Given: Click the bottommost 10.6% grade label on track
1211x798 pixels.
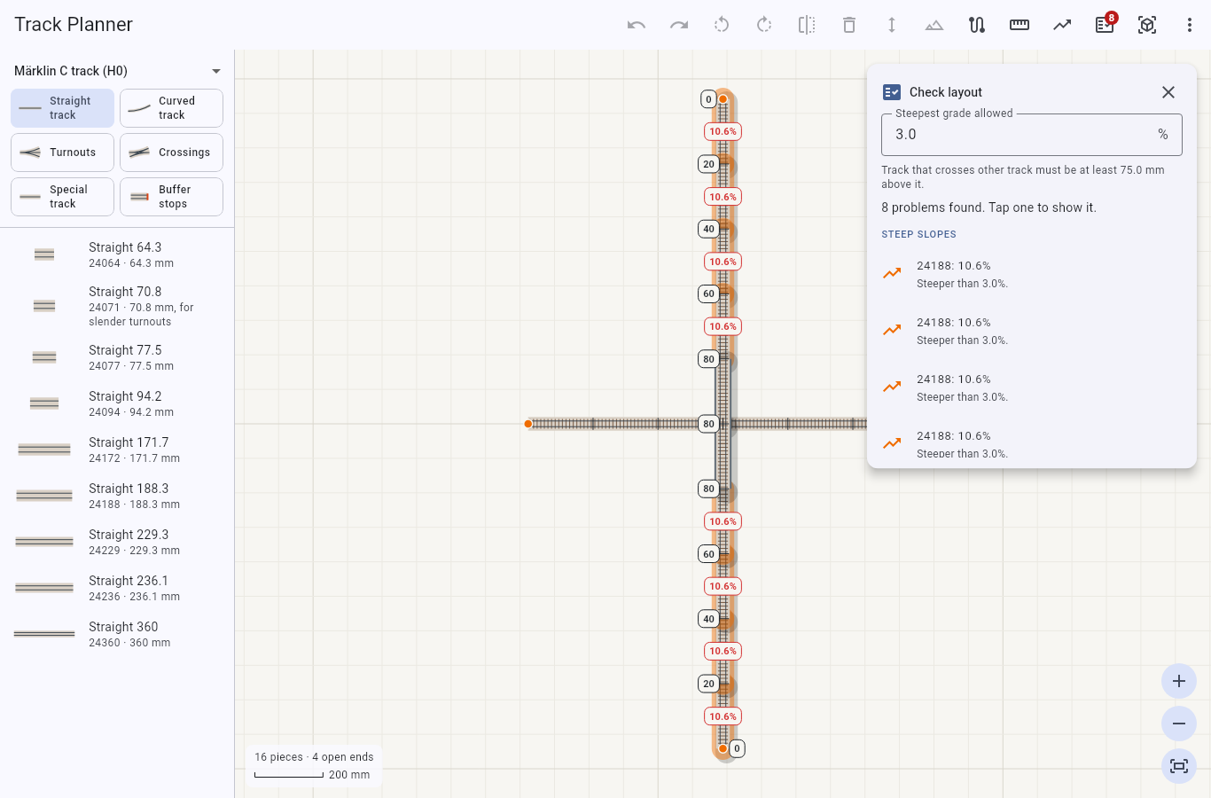Looking at the screenshot, I should coord(723,716).
